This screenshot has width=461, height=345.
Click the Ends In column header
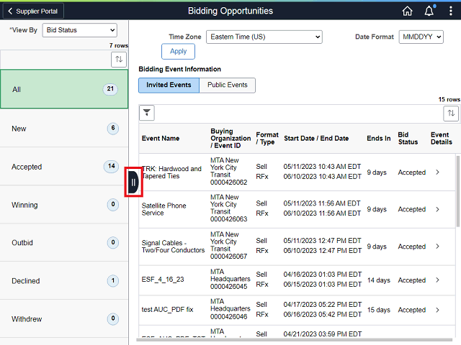click(379, 139)
